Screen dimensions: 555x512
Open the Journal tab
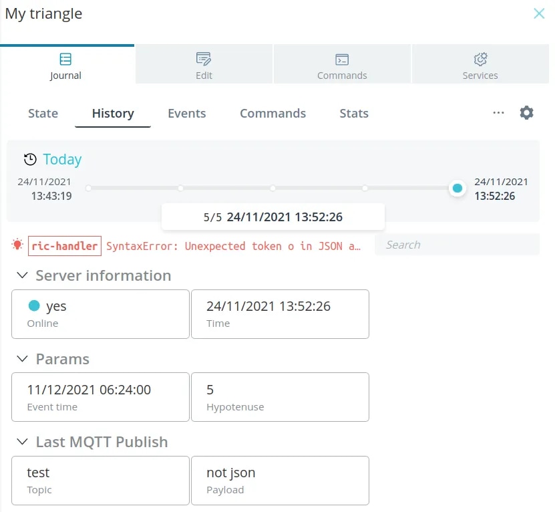pyautogui.click(x=67, y=64)
